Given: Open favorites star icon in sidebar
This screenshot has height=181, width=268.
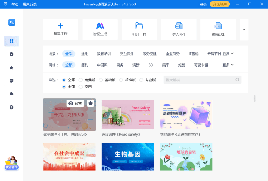Looking at the screenshot, I should 11,67.
